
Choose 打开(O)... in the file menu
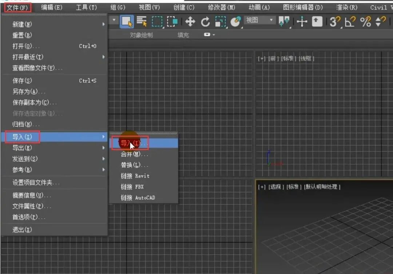pos(54,46)
